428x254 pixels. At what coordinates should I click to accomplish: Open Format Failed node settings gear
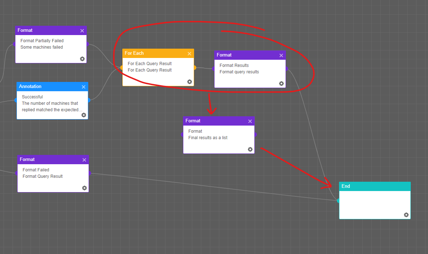coord(84,188)
